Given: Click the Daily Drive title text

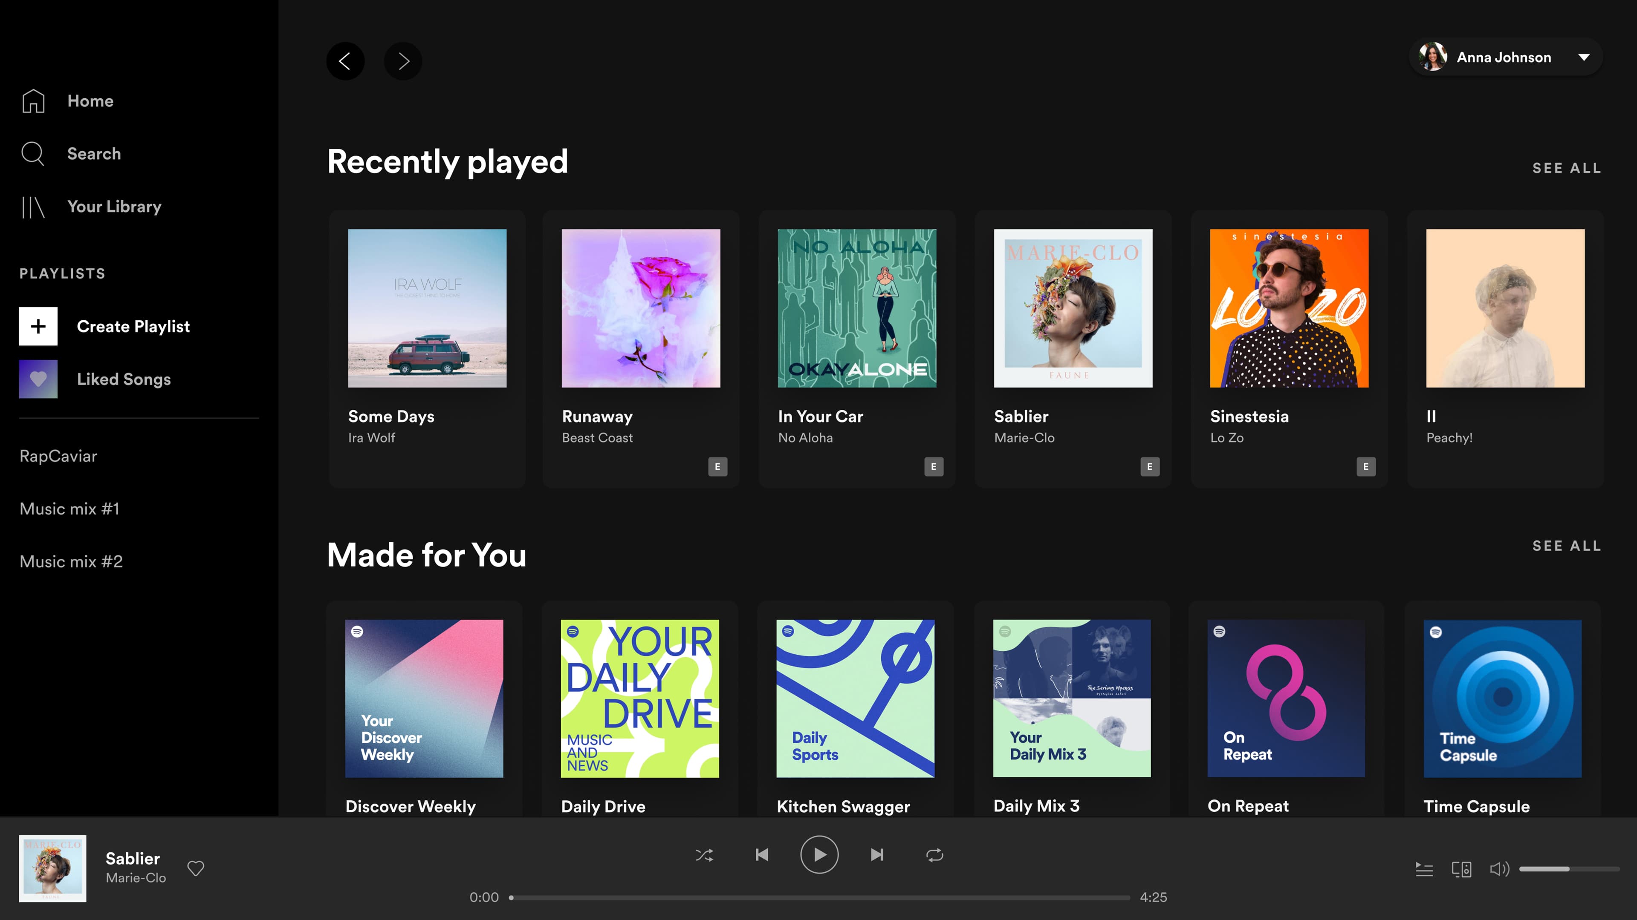Looking at the screenshot, I should coord(603,806).
